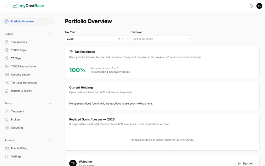Click the "Accounts current: 0 of 1" text

pyautogui.click(x=104, y=68)
